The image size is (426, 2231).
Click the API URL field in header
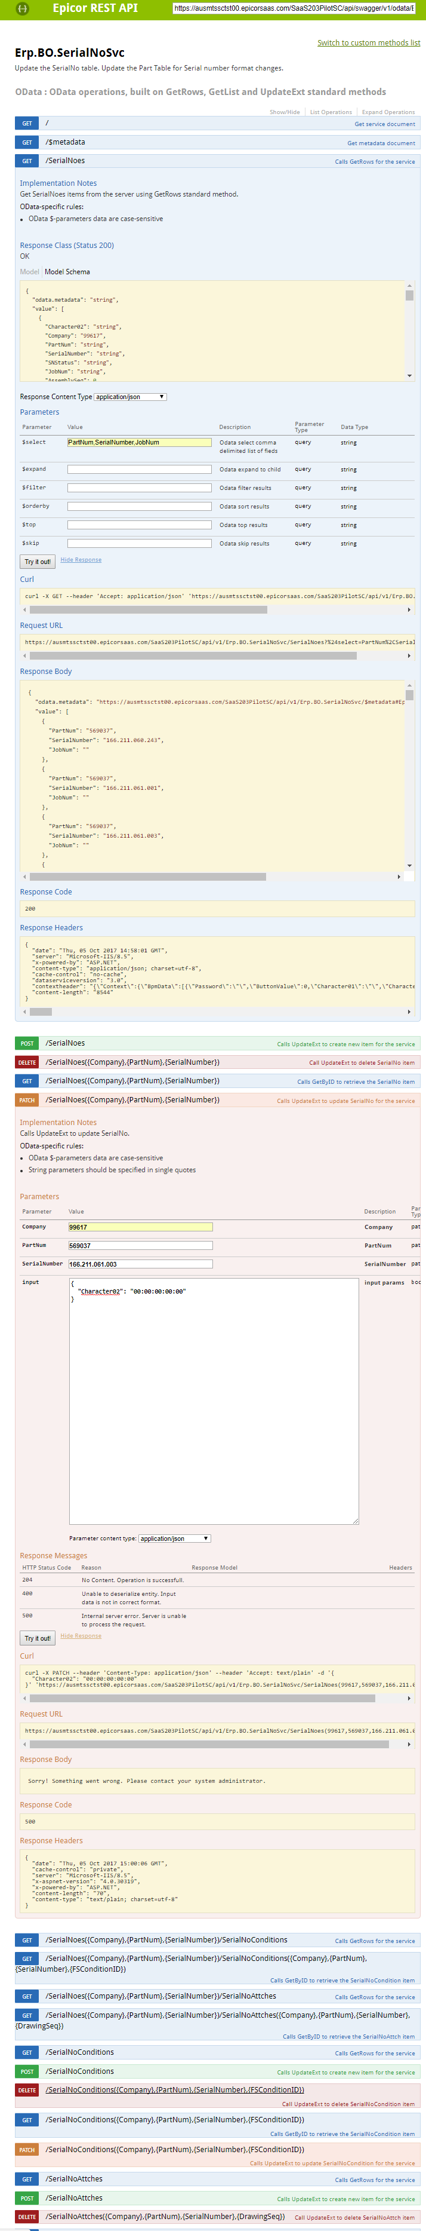pyautogui.click(x=294, y=8)
